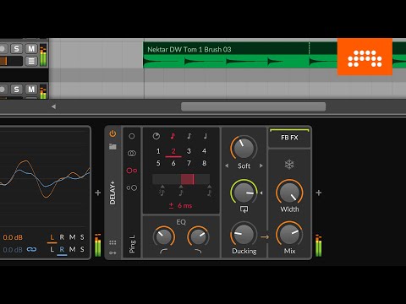Choose the eighth-note time unit
The height and width of the screenshot is (304, 406).
point(189,136)
